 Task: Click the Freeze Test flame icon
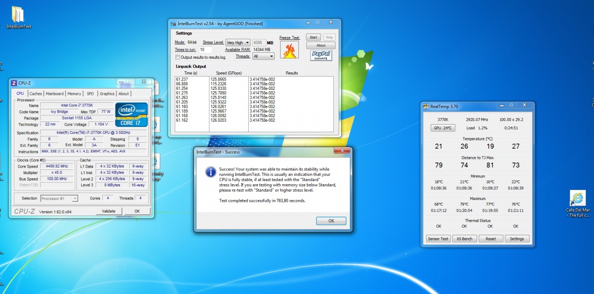[x=289, y=50]
